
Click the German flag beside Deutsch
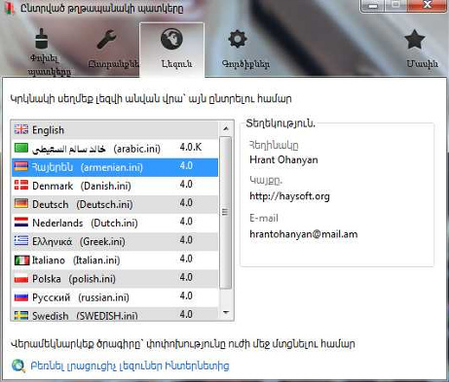pos(21,203)
